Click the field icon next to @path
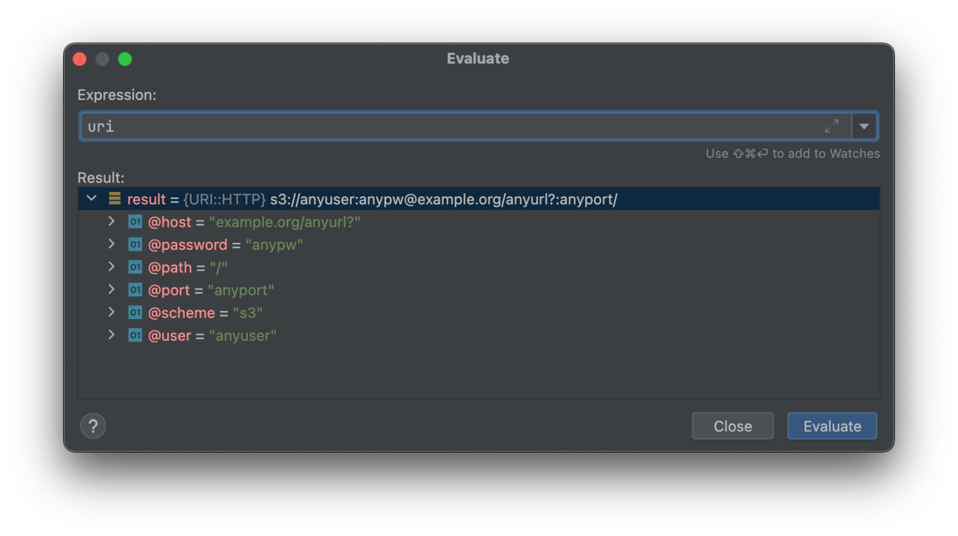Viewport: 958px width, 536px height. (135, 267)
